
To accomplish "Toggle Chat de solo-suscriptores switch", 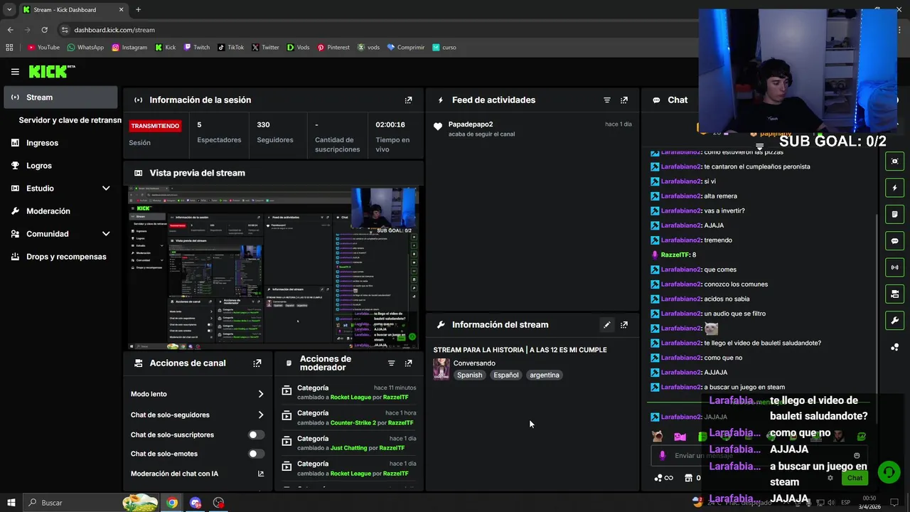I will 256,435.
